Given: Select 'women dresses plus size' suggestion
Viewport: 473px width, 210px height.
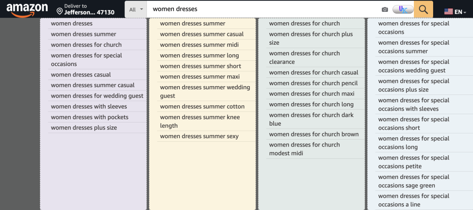Looking at the screenshot, I should point(84,128).
